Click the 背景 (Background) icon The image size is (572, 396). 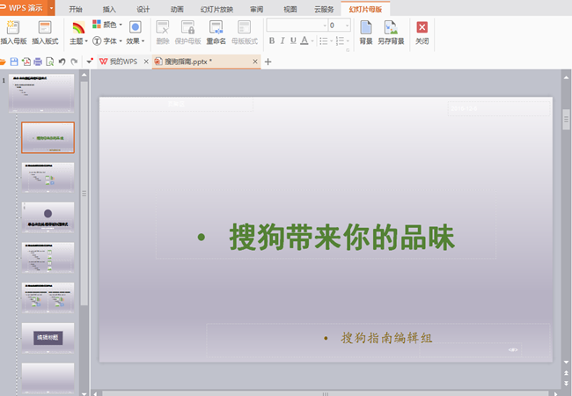tap(366, 27)
